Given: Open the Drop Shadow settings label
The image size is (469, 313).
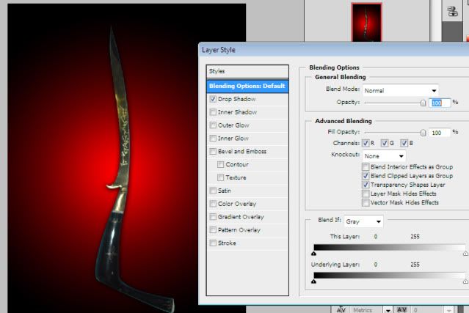Looking at the screenshot, I should coord(237,99).
